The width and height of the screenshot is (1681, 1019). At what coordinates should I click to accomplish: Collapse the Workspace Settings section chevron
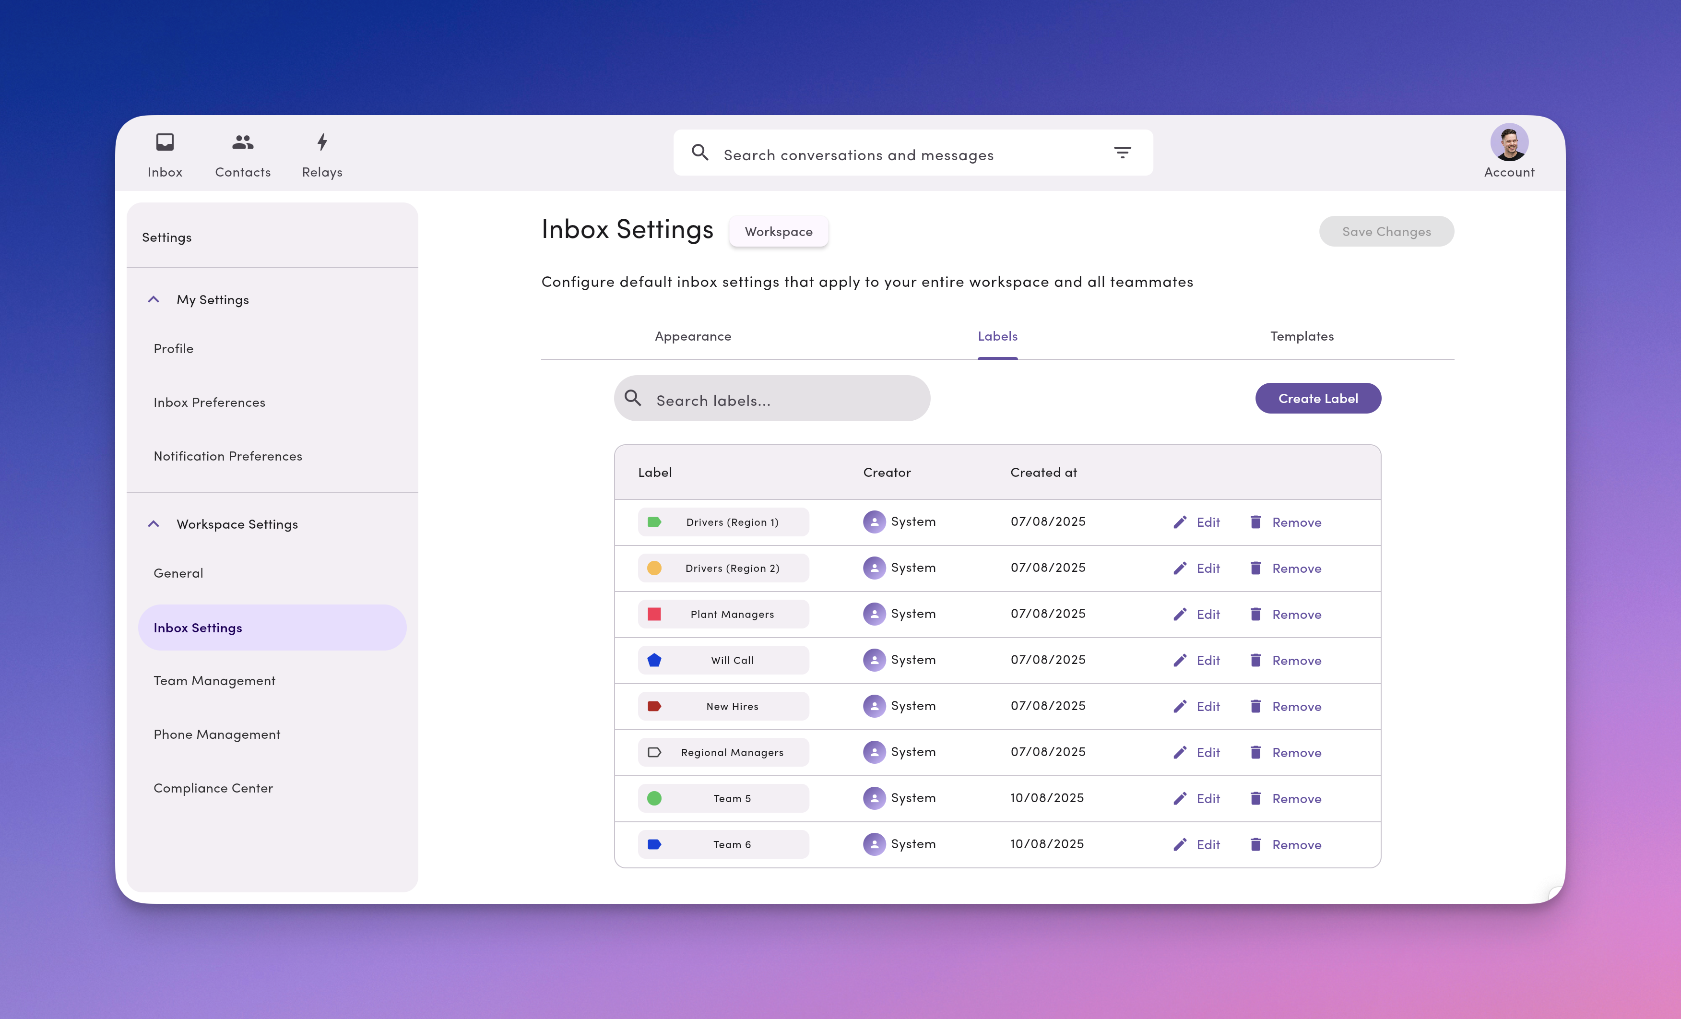(x=154, y=524)
